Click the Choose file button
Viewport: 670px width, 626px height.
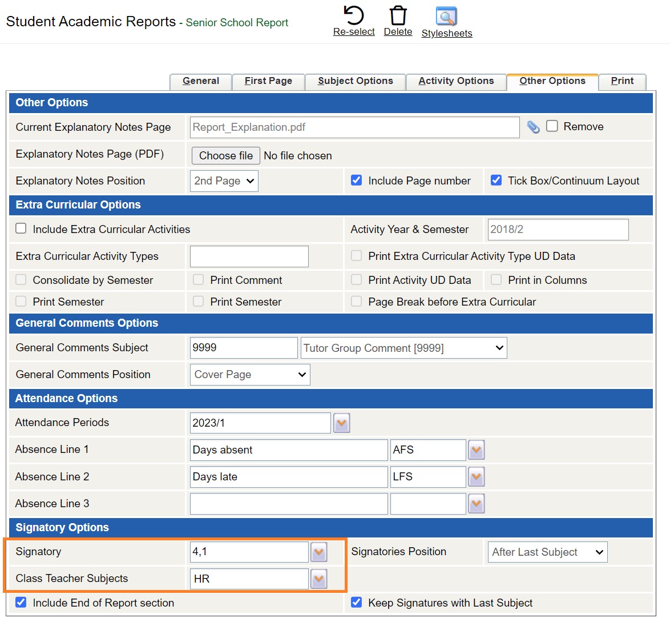(226, 156)
